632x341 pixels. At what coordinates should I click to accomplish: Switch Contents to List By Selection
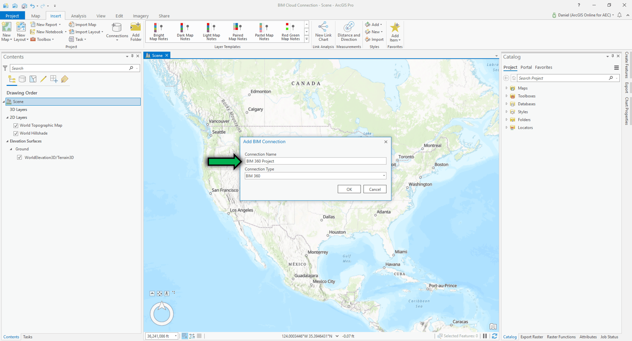33,79
